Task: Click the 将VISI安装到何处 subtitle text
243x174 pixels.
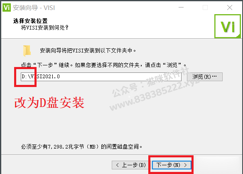Action: coord(44,28)
